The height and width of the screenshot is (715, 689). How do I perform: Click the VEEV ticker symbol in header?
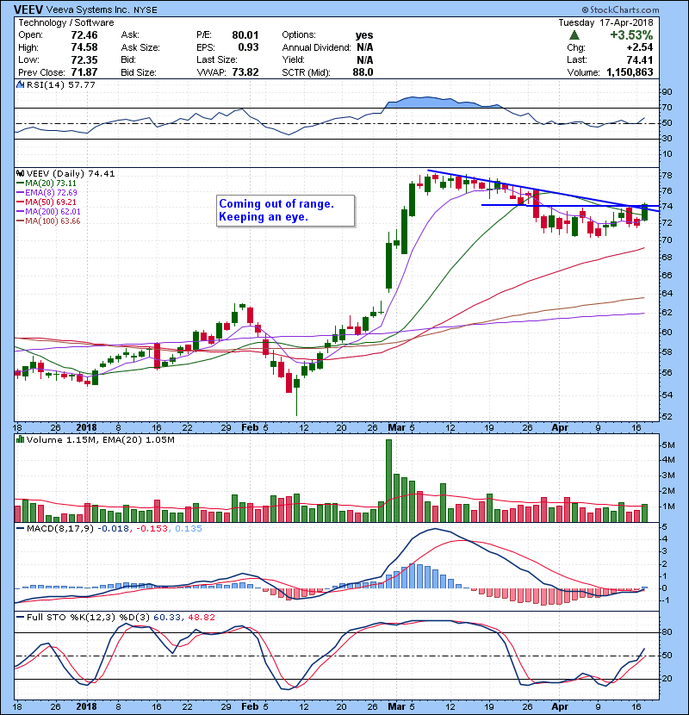(x=28, y=9)
